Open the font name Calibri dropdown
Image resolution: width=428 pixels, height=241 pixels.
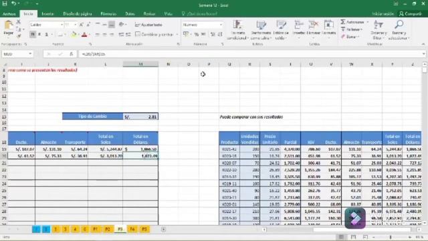coord(62,25)
